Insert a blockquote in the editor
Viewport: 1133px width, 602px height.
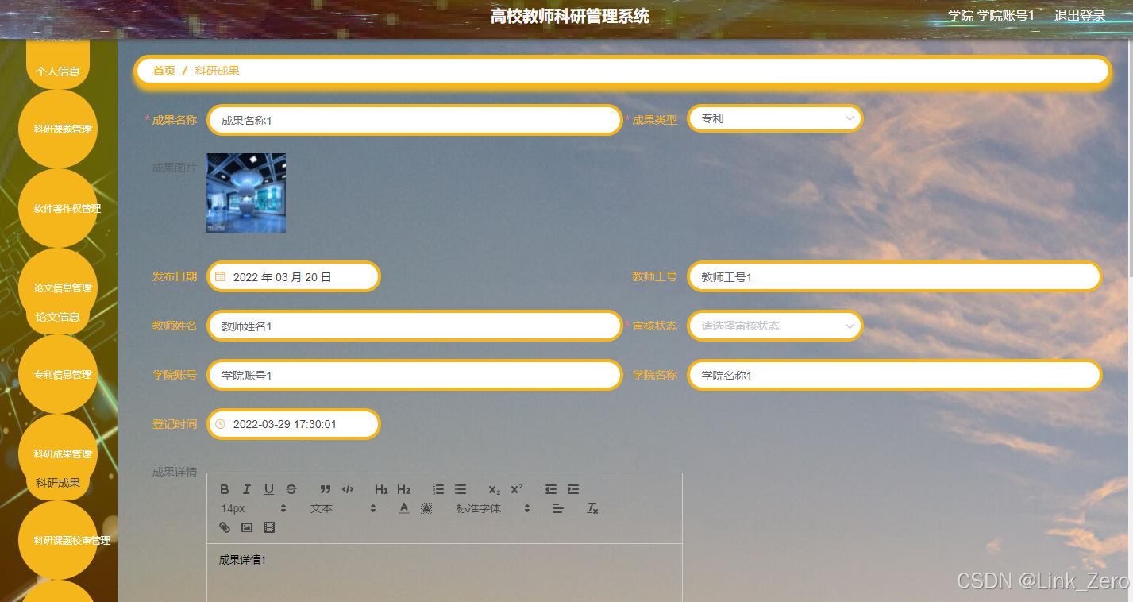[x=324, y=489]
